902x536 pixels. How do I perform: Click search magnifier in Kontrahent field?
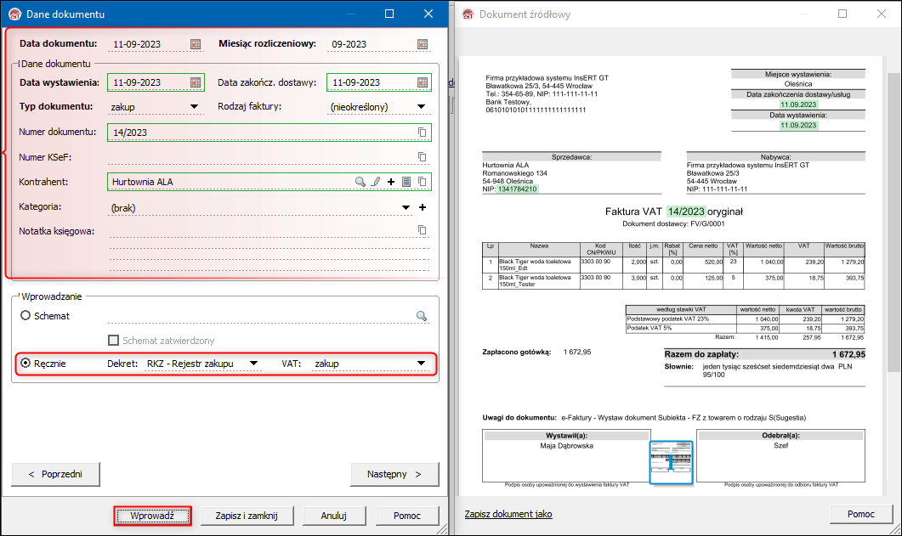pyautogui.click(x=360, y=181)
